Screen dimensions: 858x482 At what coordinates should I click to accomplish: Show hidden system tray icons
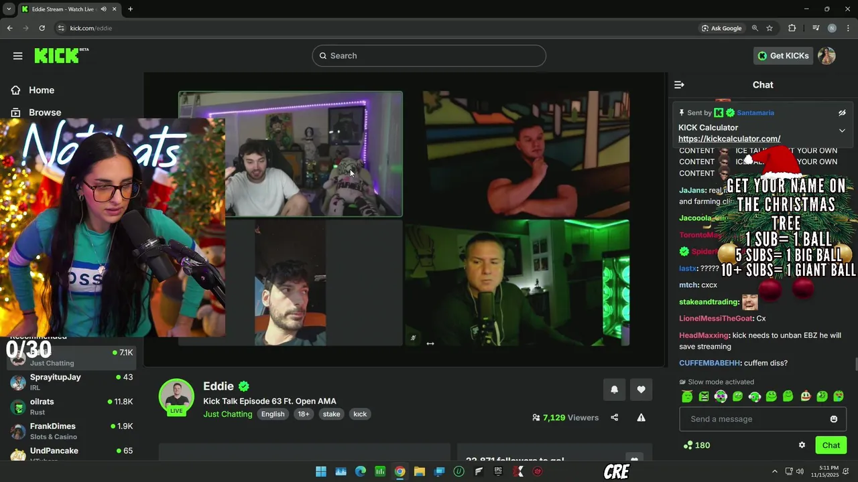pos(774,471)
